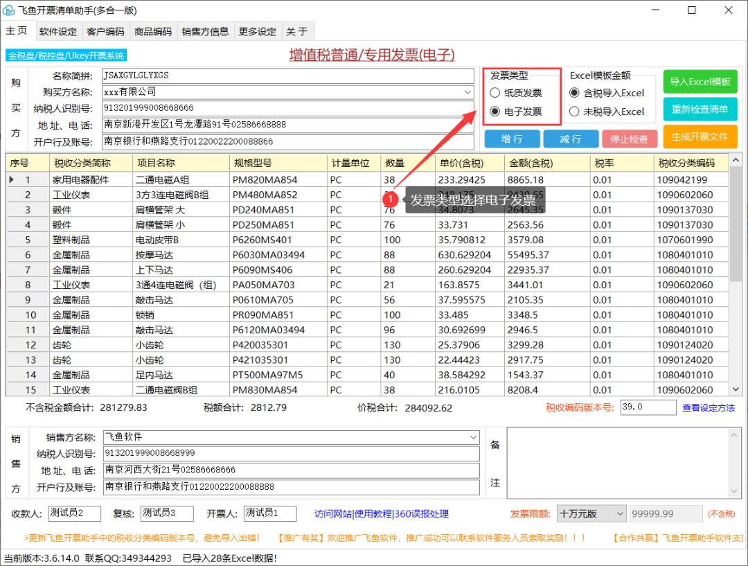Open 更多设定 tab
This screenshot has width=748, height=566.
pyautogui.click(x=258, y=31)
